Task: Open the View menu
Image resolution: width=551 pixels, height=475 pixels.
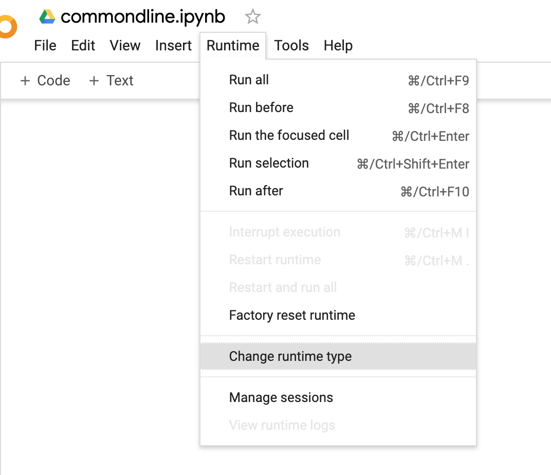Action: click(x=125, y=46)
